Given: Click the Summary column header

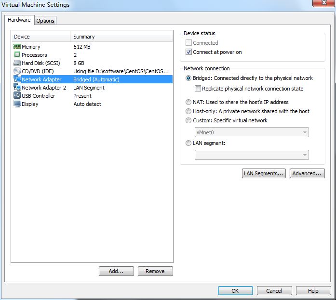Looking at the screenshot, I should pyautogui.click(x=121, y=37).
